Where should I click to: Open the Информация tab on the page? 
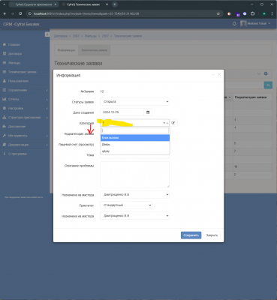click(x=66, y=50)
